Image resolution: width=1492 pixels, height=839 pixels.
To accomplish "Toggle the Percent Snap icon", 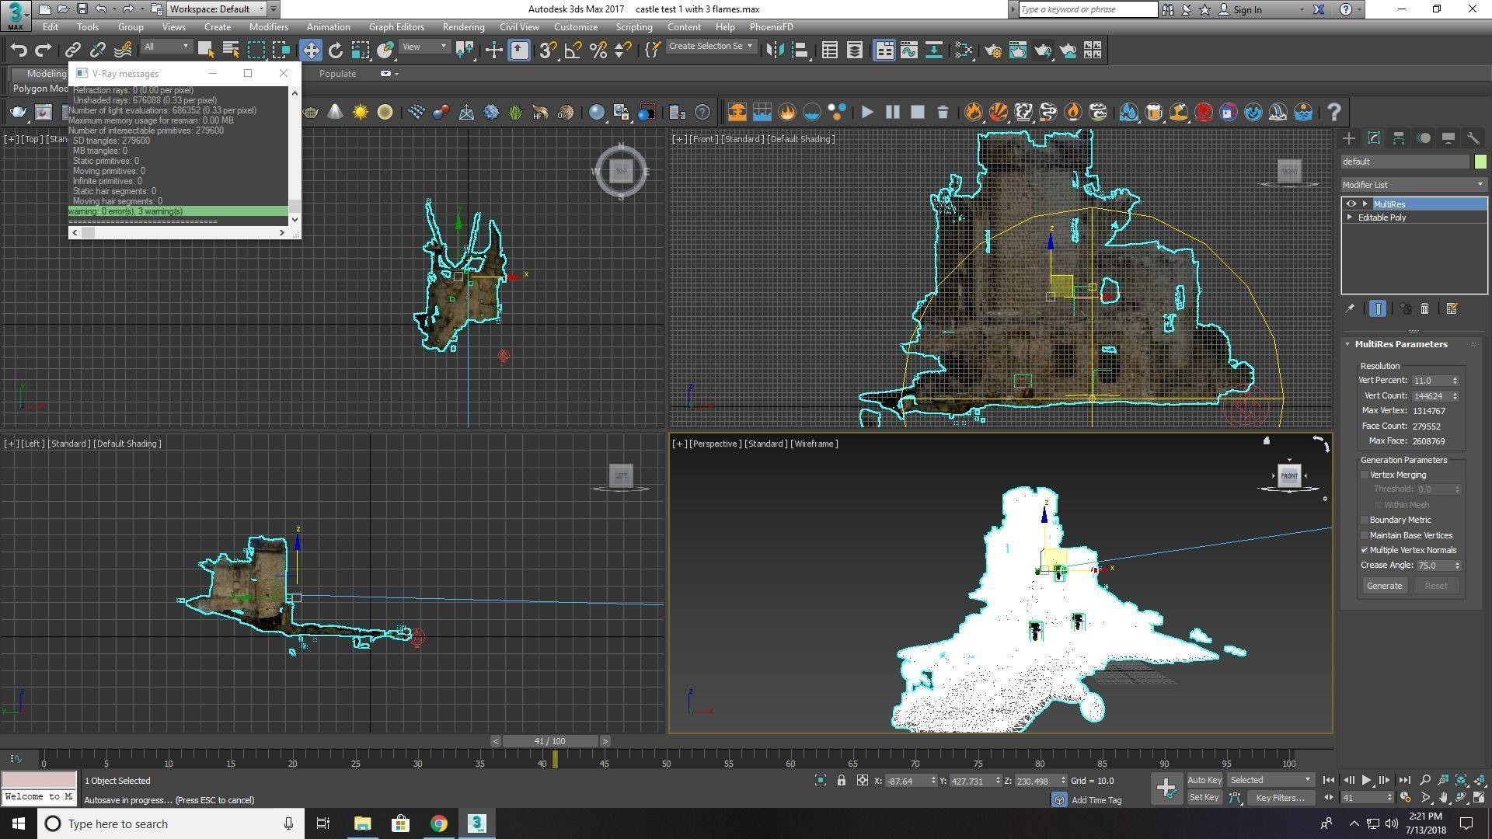I will (x=598, y=50).
